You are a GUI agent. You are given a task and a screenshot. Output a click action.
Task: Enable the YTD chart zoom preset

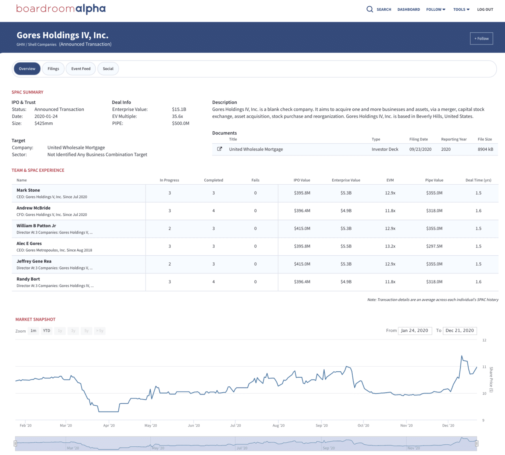47,331
